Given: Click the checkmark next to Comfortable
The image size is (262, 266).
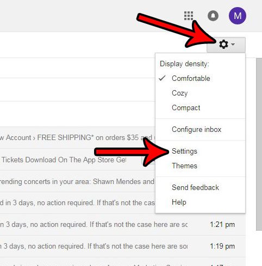Looking at the screenshot, I should 162,78.
